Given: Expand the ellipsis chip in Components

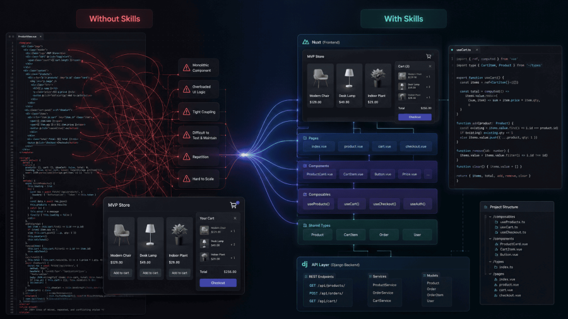Looking at the screenshot, I should click(428, 175).
